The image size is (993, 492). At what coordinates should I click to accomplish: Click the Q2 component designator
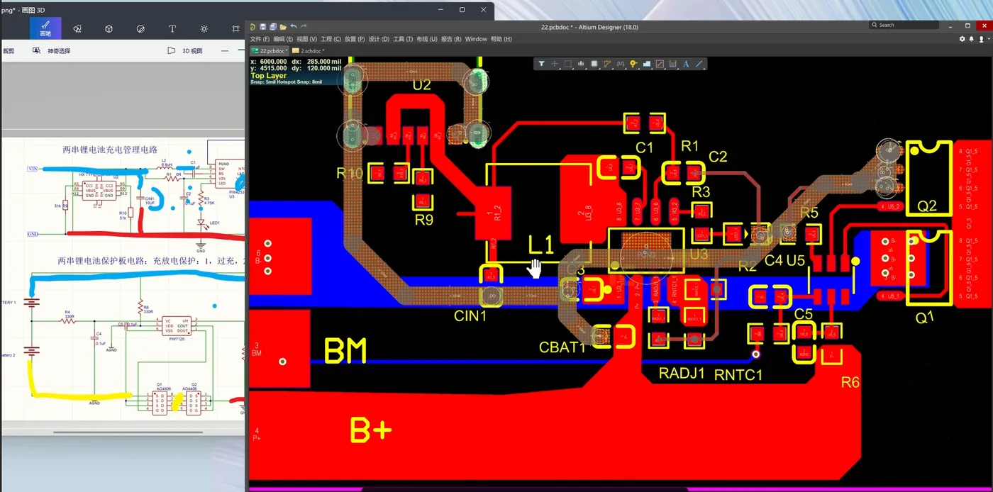[x=926, y=206]
